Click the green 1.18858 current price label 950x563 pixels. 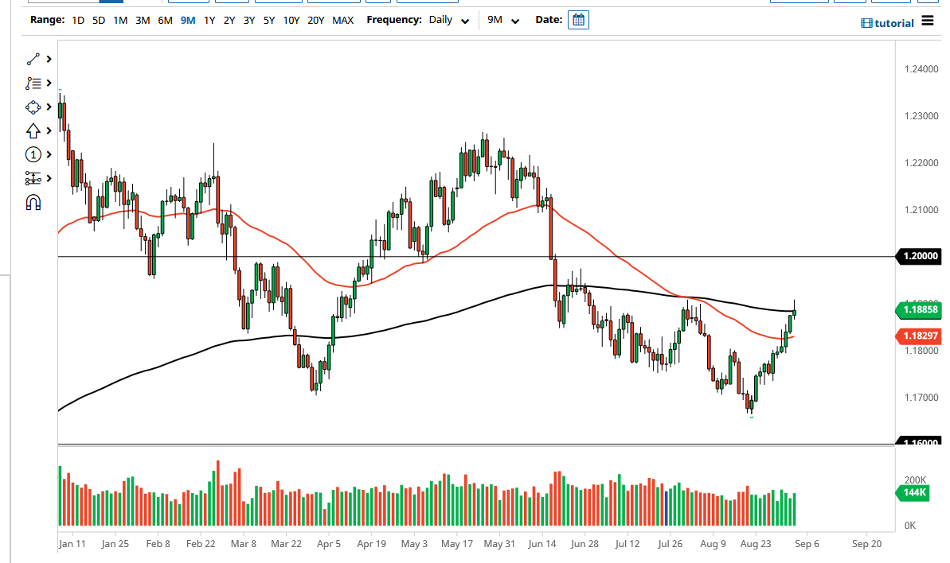(918, 309)
